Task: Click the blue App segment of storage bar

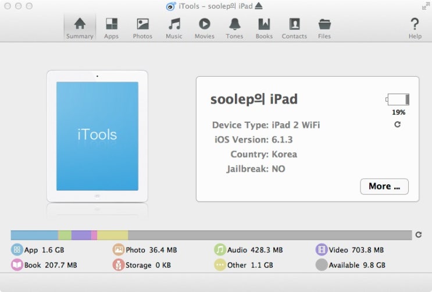Action: point(34,235)
